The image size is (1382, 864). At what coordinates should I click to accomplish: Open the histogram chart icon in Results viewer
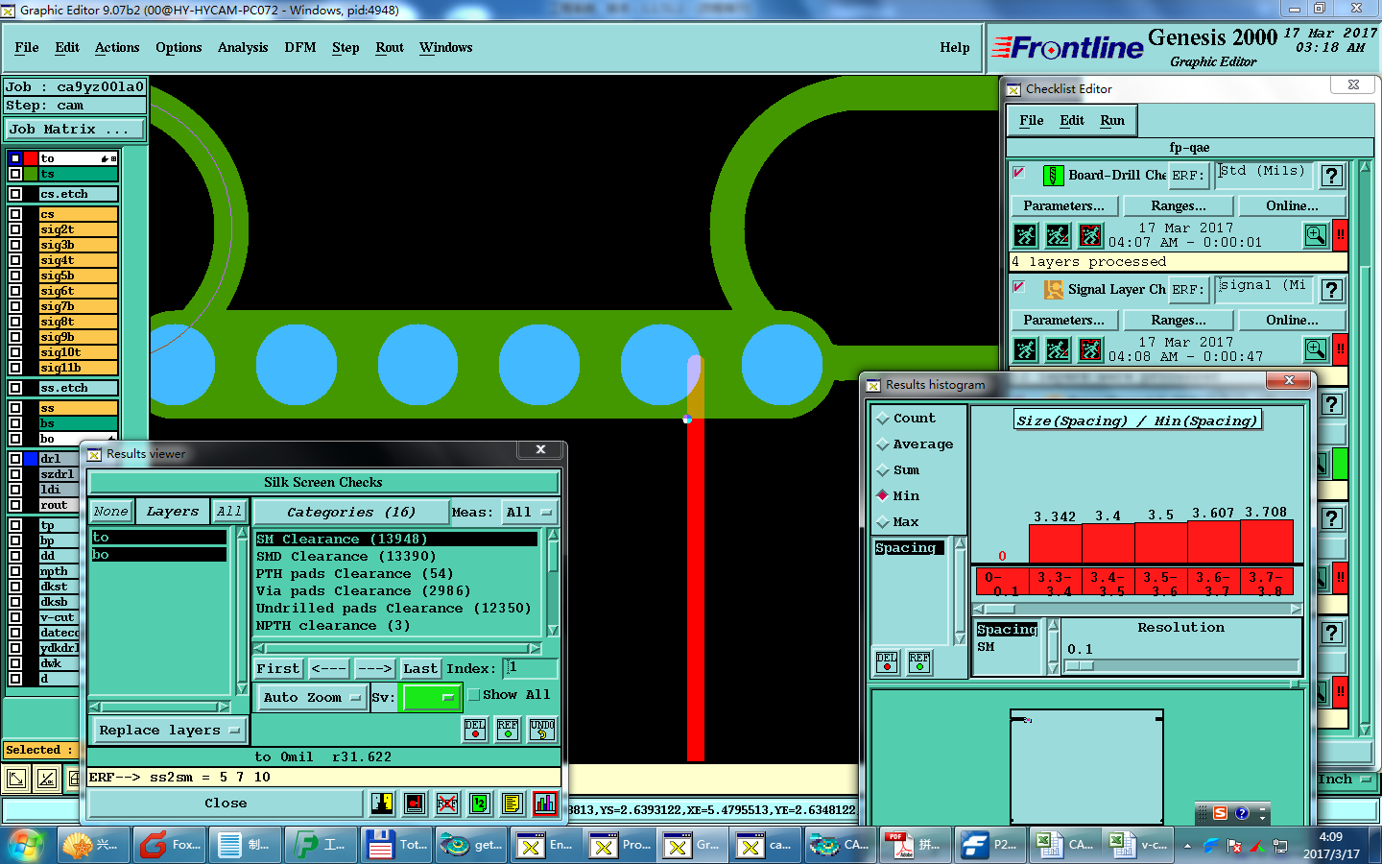pos(545,804)
